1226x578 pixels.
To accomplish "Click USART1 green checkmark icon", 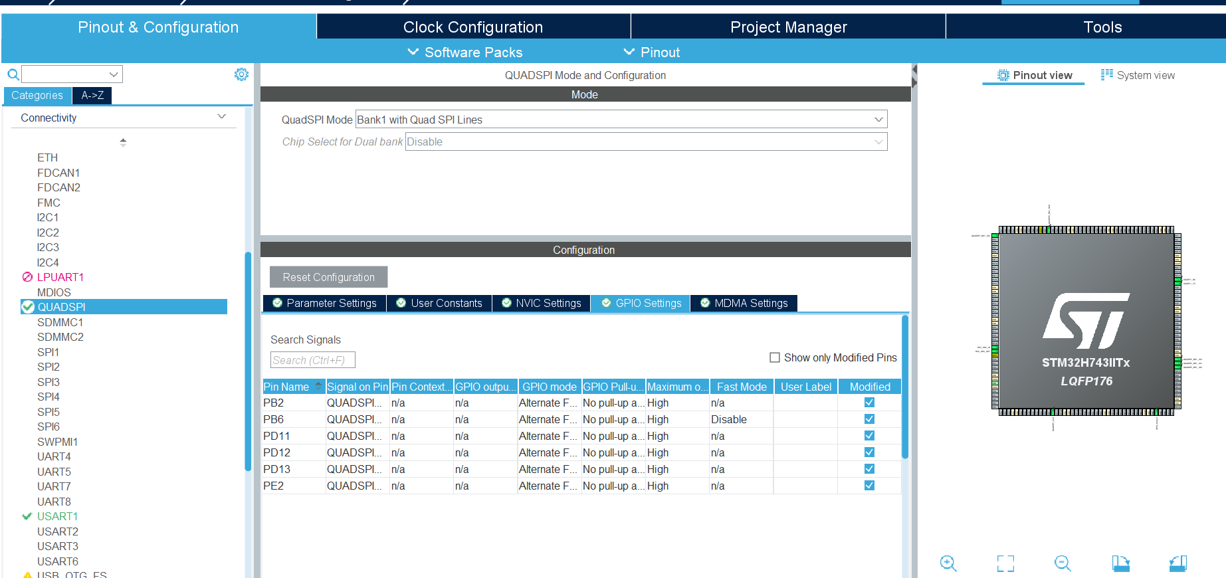I will (x=27, y=516).
